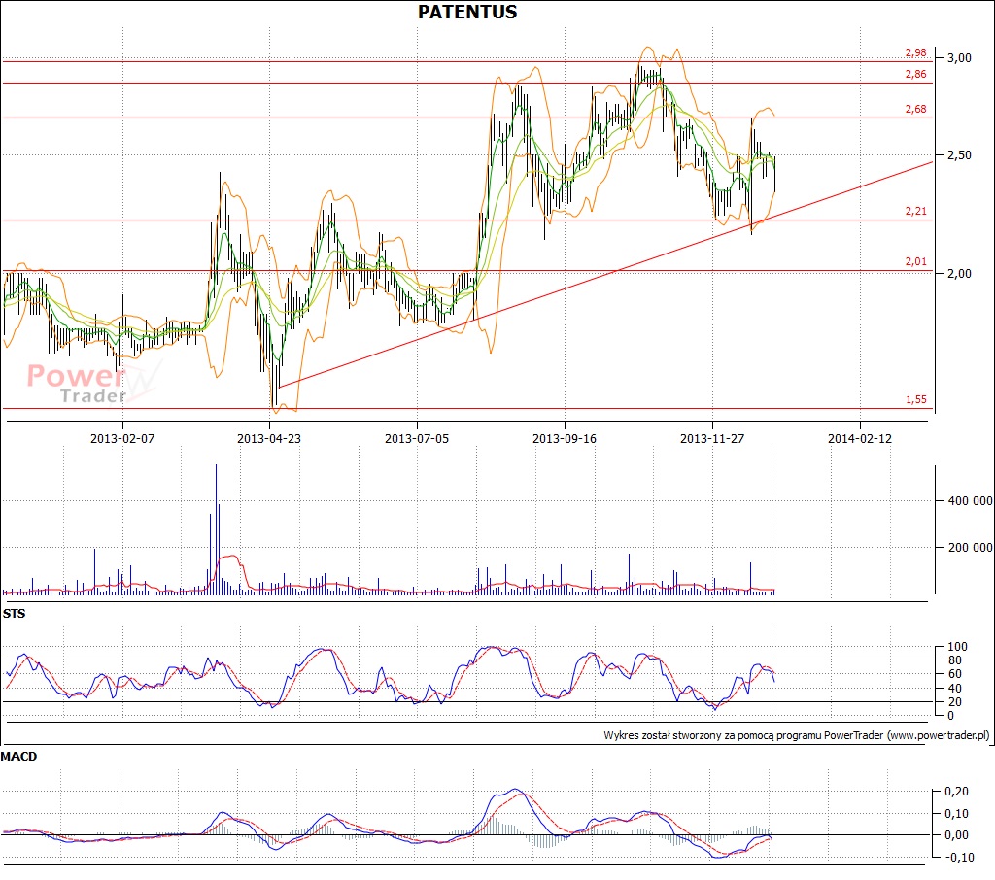
Task: Click the 2014-02-12 date label
Action: tap(860, 438)
